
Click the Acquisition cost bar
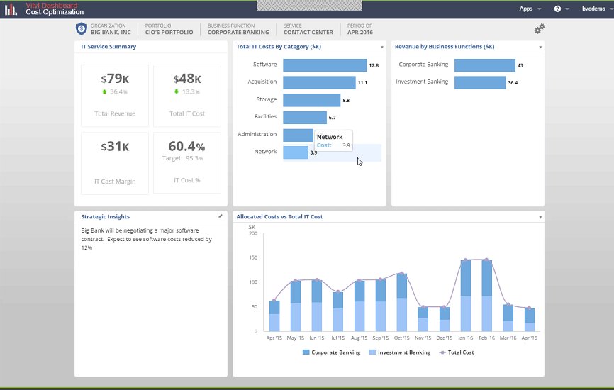click(319, 83)
